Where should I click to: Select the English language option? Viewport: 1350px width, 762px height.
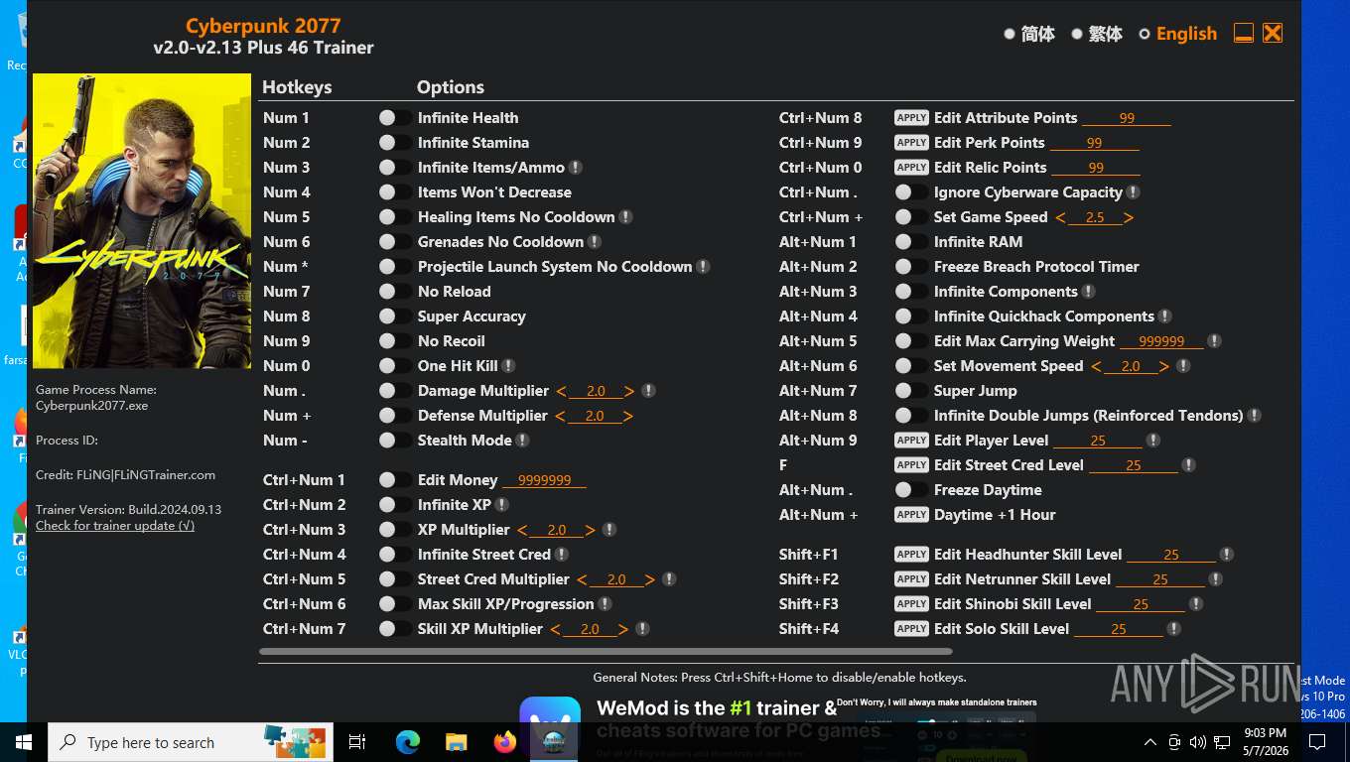tap(1177, 34)
